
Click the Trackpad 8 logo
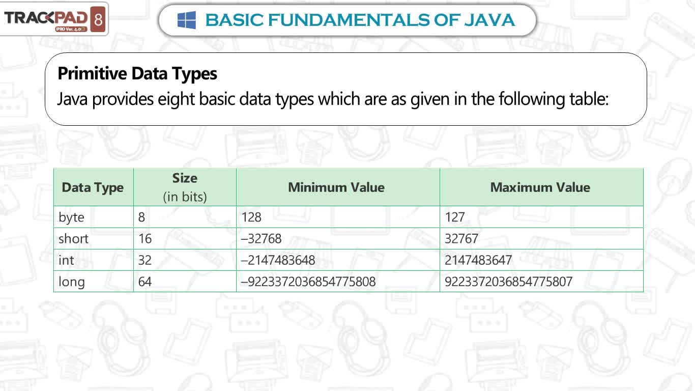[x=54, y=19]
